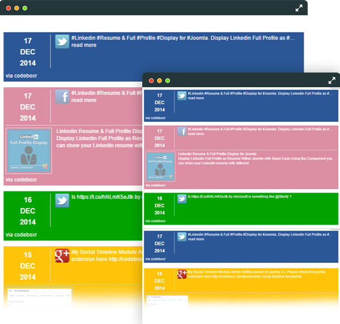Viewport: 340px width, 324px height.
Task: Click Google Plus icon on yellow post, front window
Action: (x=182, y=274)
